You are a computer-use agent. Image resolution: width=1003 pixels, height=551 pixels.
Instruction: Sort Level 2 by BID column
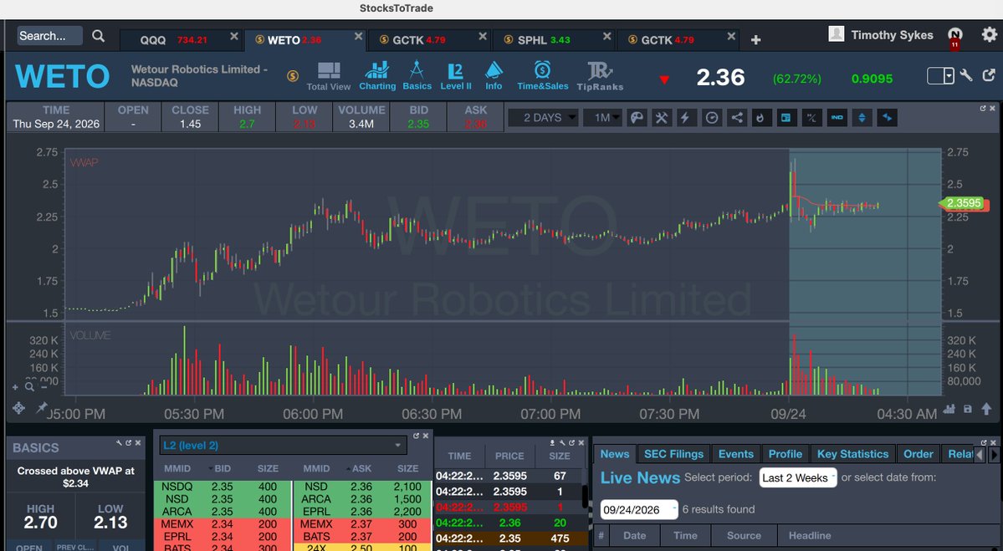[x=222, y=468]
